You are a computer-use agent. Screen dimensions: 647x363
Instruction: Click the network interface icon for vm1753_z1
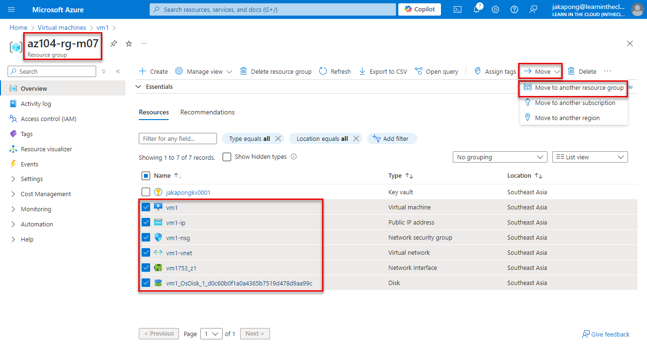tap(158, 268)
